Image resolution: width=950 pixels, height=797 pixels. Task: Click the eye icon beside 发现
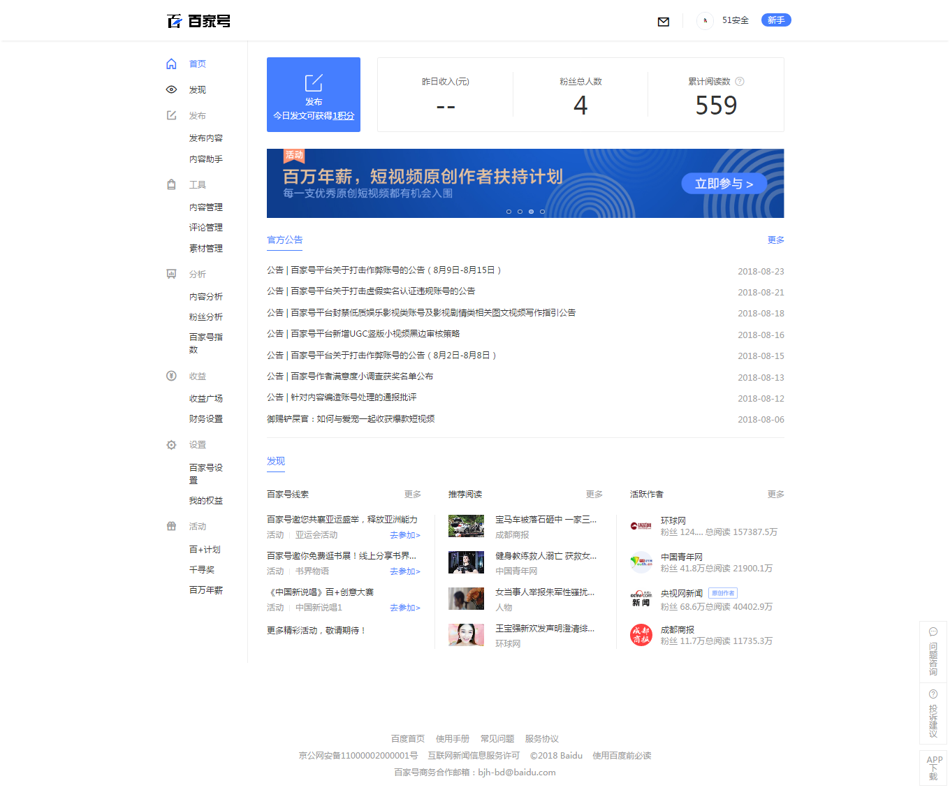point(171,89)
